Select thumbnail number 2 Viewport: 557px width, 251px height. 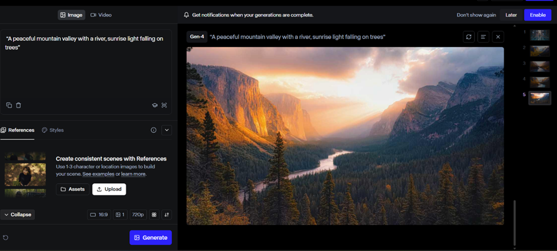pyautogui.click(x=540, y=51)
